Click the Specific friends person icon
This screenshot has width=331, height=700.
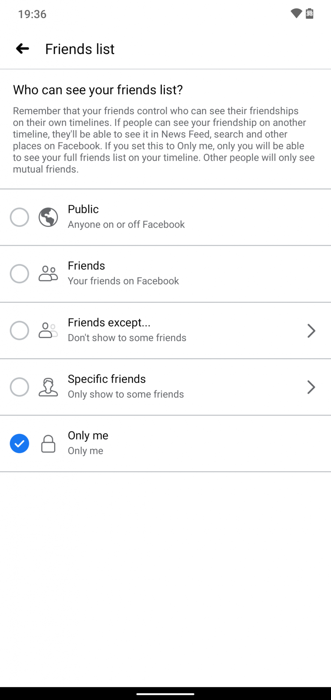point(48,387)
